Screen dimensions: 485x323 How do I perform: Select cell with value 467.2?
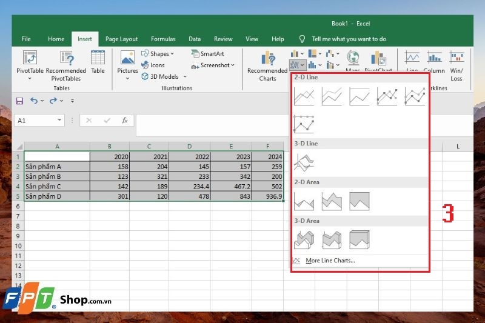pyautogui.click(x=231, y=187)
